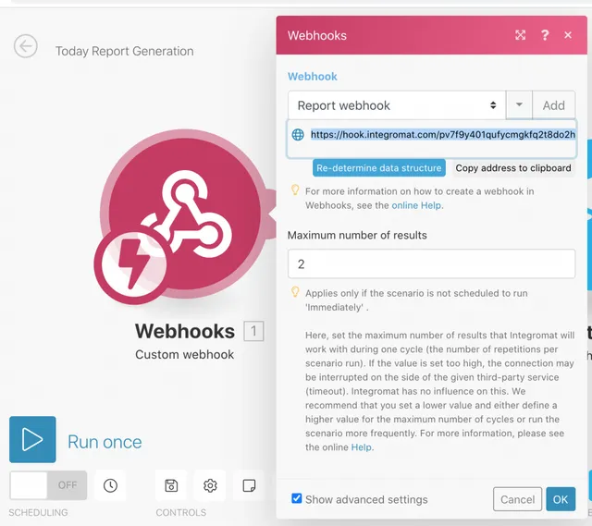Rename the Today Report Generation scenario title
This screenshot has width=592, height=526.
click(125, 51)
